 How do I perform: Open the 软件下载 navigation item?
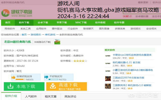(x=24, y=22)
